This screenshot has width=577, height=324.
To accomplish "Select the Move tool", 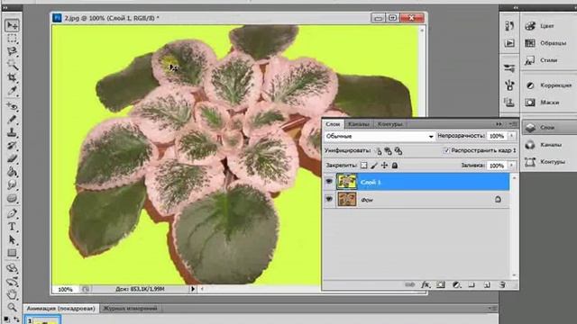I will [12, 25].
